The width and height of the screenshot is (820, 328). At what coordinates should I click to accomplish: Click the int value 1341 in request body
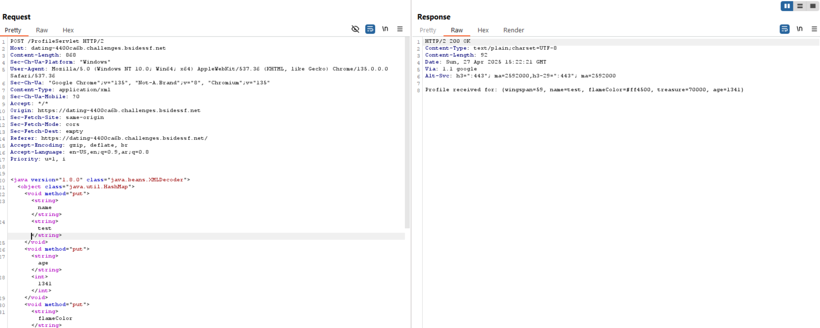(x=45, y=284)
